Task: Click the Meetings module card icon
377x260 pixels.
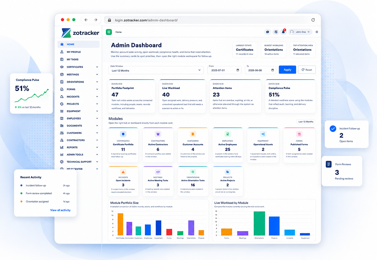Action: pos(158,172)
